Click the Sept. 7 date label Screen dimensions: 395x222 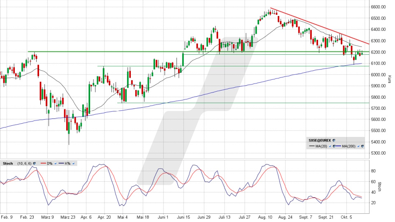306,217
